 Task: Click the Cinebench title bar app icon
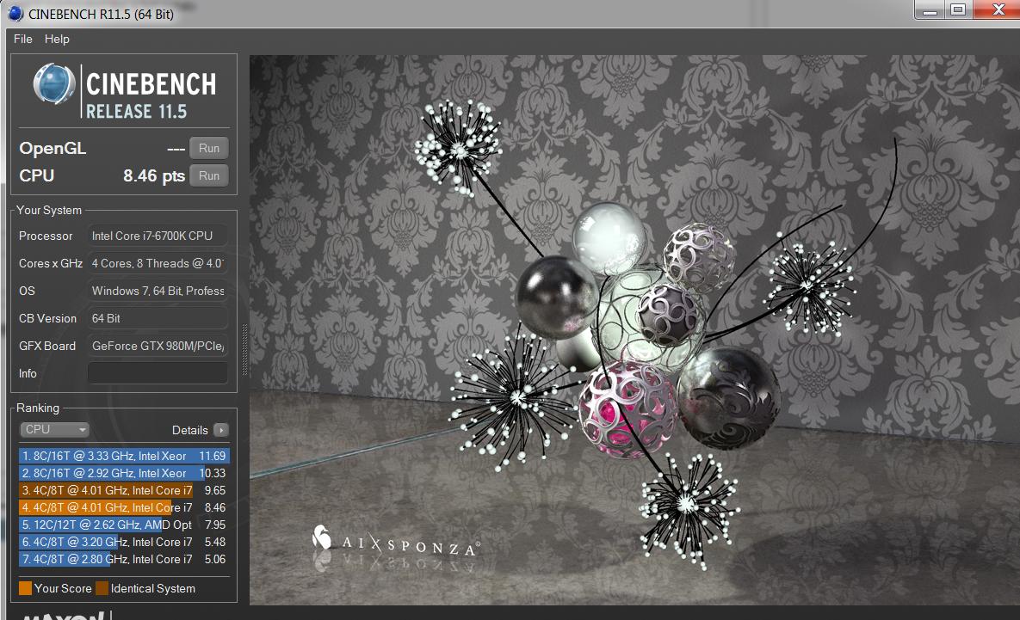(x=15, y=14)
